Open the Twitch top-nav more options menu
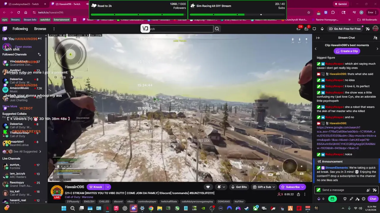The image size is (380, 213). point(54,29)
